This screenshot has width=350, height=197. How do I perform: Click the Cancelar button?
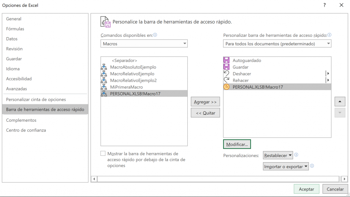[335, 189]
